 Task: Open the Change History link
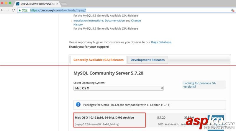point(136,21)
